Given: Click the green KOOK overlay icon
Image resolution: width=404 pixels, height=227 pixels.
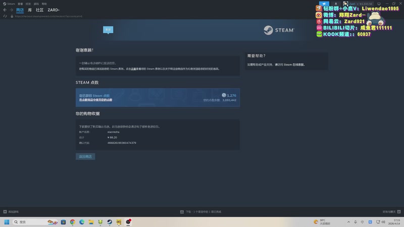Looking at the screenshot, I should coord(319,34).
